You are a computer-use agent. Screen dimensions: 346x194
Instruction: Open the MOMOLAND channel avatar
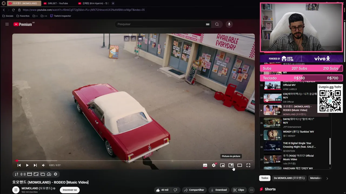(x=16, y=190)
